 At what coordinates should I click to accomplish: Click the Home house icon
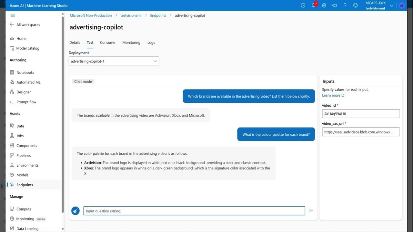click(x=12, y=38)
